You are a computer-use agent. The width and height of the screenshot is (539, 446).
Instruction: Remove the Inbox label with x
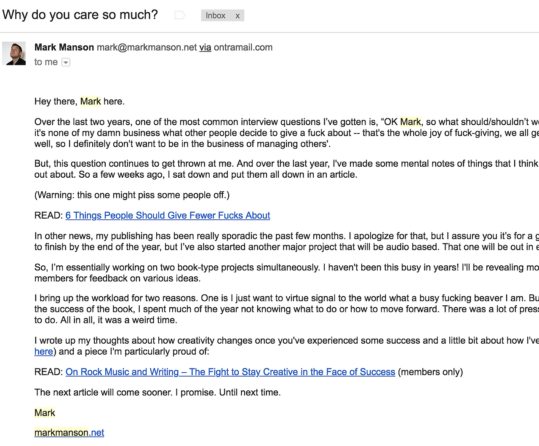[237, 16]
